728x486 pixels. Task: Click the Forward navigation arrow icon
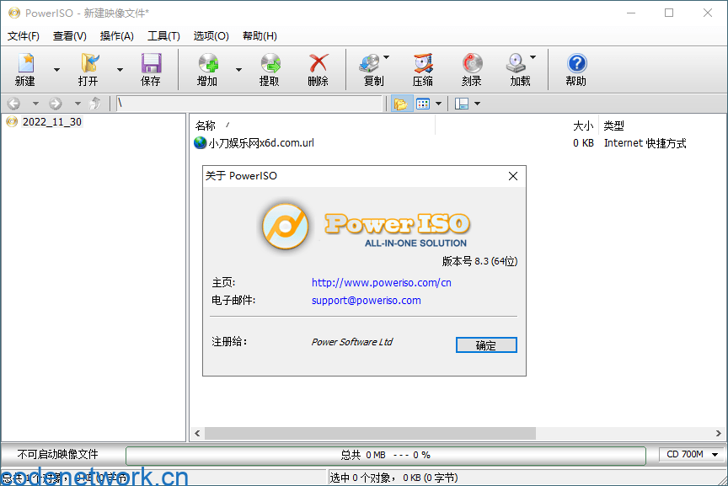(56, 104)
